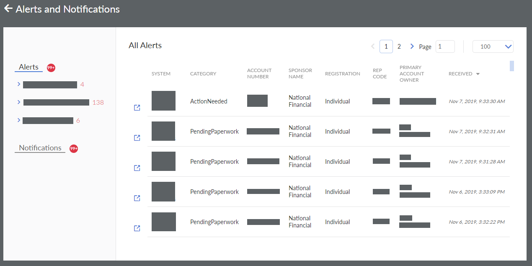Sort by the Received column arrow

click(x=478, y=74)
